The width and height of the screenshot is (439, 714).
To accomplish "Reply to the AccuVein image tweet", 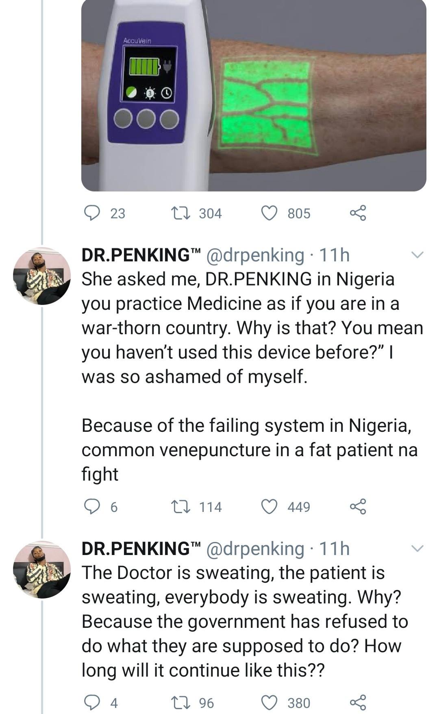I will (x=92, y=213).
